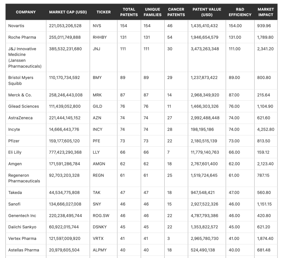
Task: Select Eli Lilly's patent value 11,779,140,763
Action: point(205,152)
